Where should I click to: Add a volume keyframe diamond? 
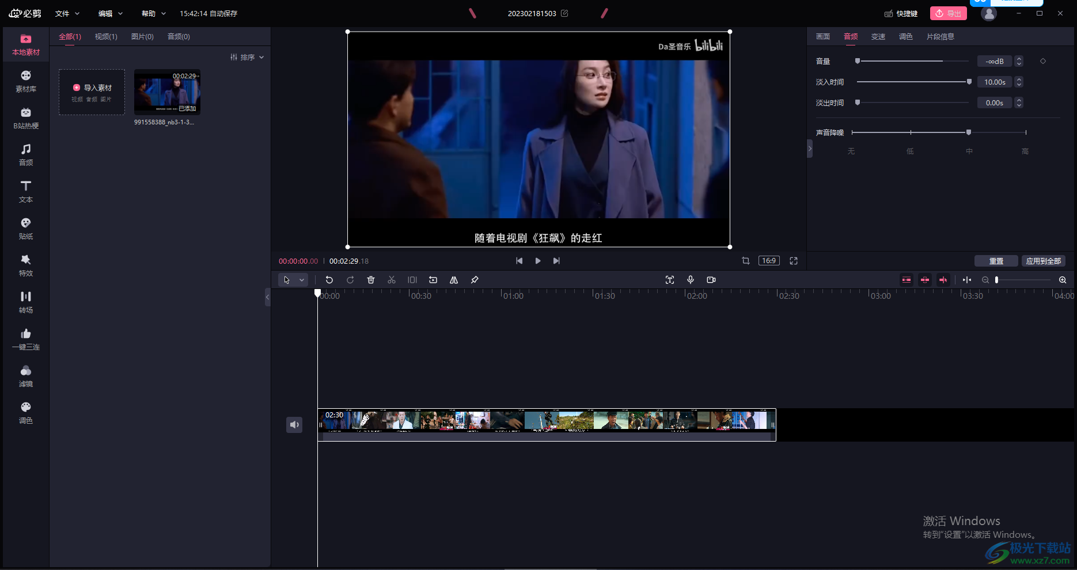click(1043, 61)
